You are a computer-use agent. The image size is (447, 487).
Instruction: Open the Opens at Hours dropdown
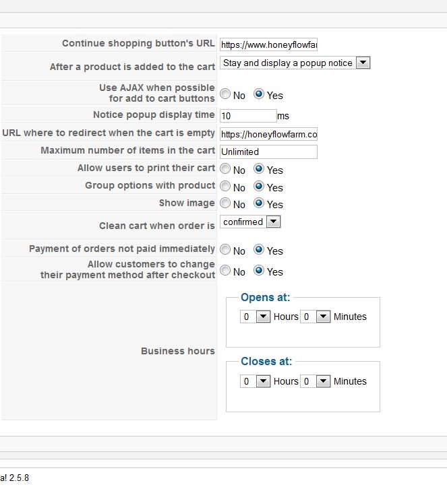(256, 317)
